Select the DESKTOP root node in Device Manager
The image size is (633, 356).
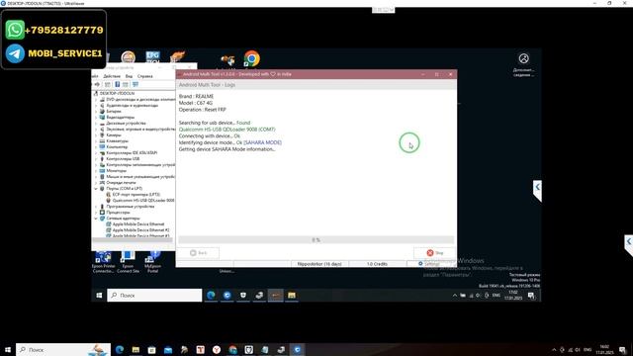click(x=117, y=93)
